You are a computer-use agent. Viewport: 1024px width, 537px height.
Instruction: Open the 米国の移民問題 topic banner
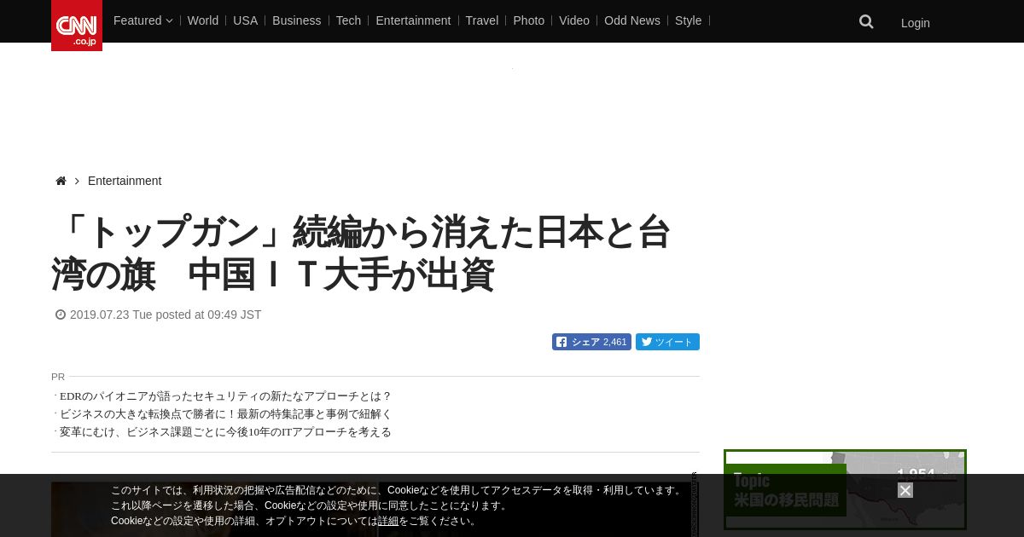(x=845, y=489)
